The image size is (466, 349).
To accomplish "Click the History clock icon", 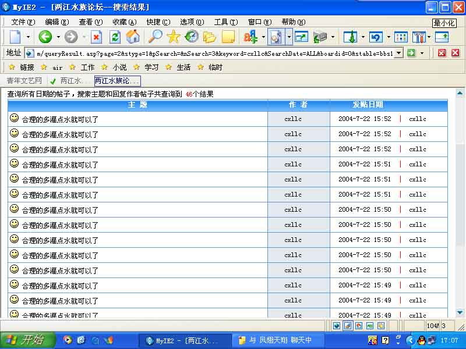I will 191,37.
